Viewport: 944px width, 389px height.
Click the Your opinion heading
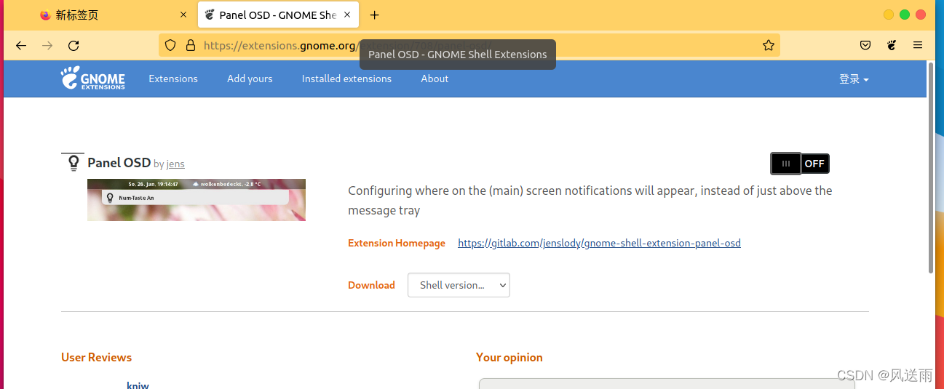click(509, 357)
